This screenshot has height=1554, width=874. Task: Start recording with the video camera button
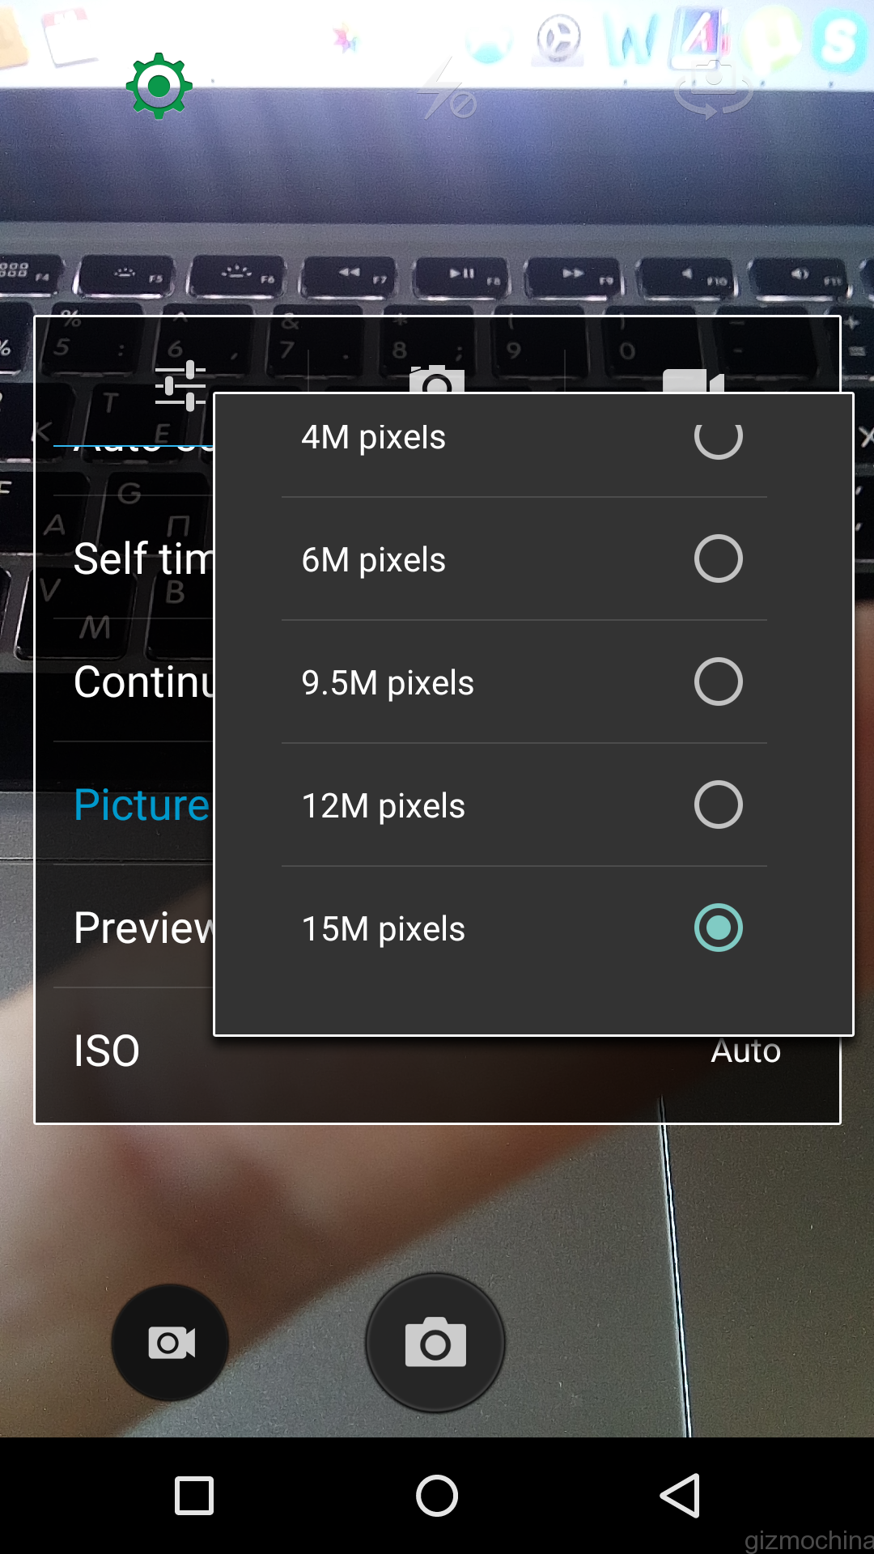click(x=171, y=1343)
